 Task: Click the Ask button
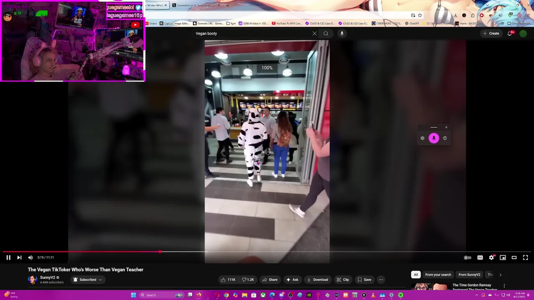click(292, 280)
